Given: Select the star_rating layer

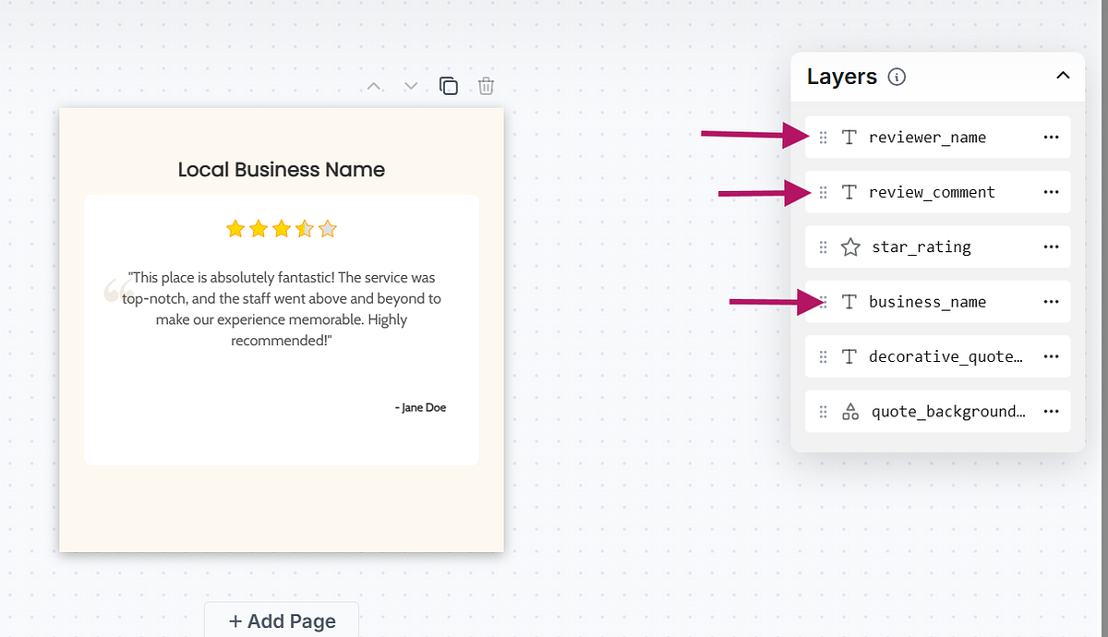Looking at the screenshot, I should pos(937,247).
